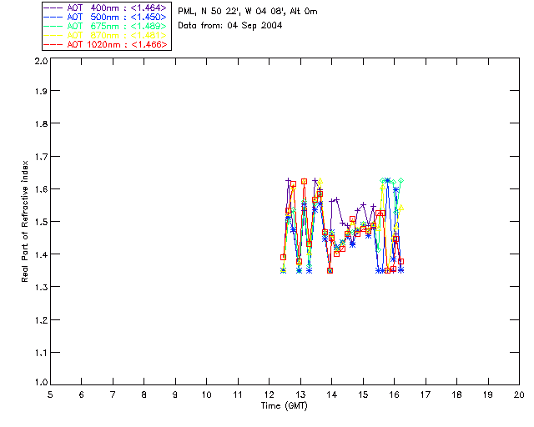The image size is (534, 427).
Task: Click the 14 x-axis tick label
Action: click(331, 395)
